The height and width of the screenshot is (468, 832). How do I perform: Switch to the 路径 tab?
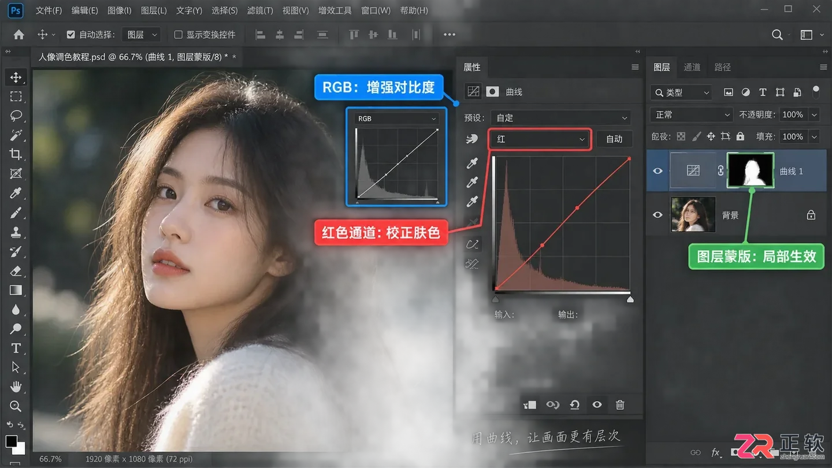(723, 67)
